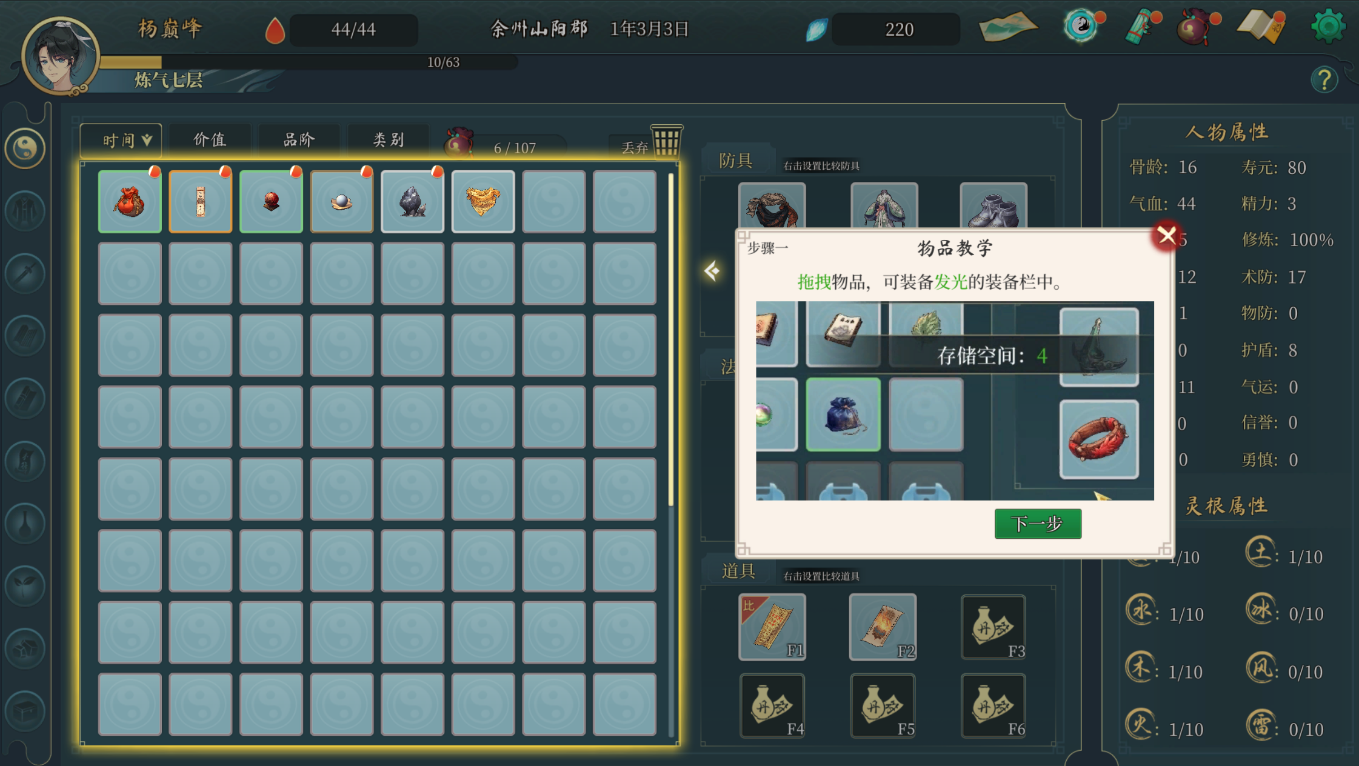1359x766 pixels.
Task: Select the yin-yang sidebar icon
Action: pos(25,148)
